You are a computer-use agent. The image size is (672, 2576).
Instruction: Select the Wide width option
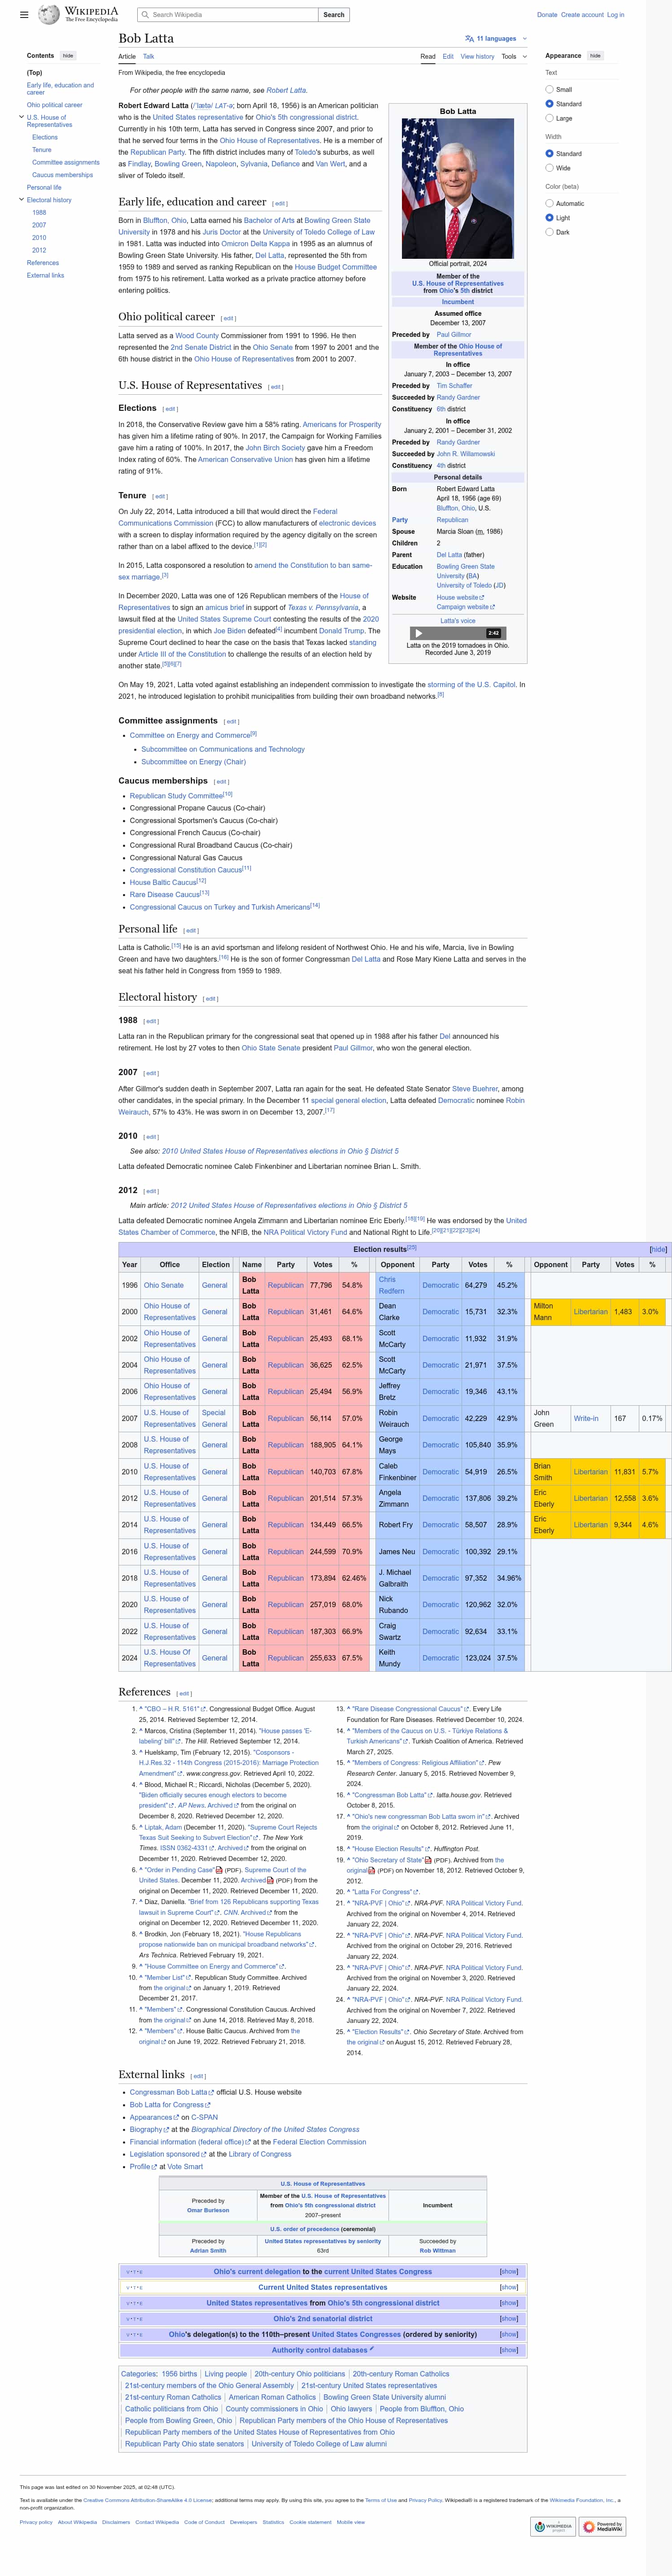click(549, 168)
